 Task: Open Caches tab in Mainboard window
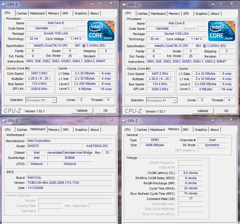[22, 130]
